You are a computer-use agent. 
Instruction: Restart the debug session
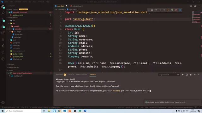[x=172, y=10]
